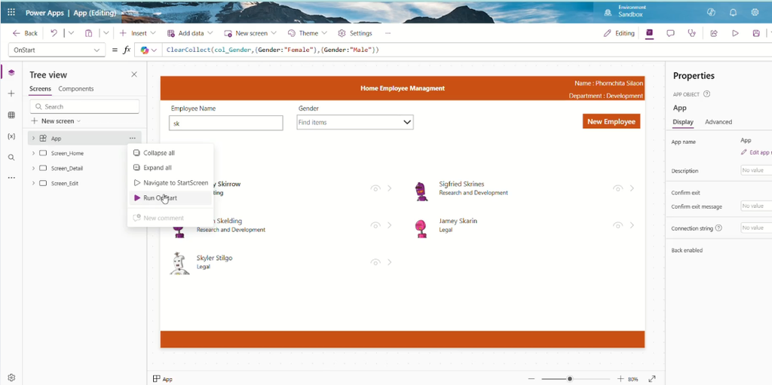This screenshot has width=772, height=385.
Task: Open Insert plus sidebar icon
Action: click(x=11, y=93)
